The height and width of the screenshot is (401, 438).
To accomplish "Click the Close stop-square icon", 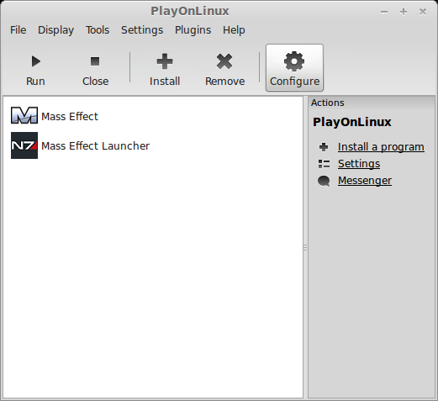I will (x=95, y=61).
